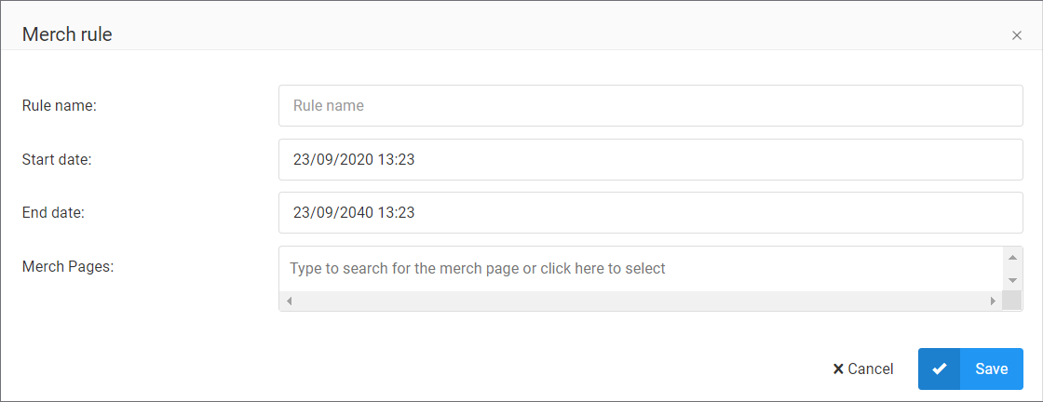The height and width of the screenshot is (402, 1043).
Task: Click the Merch Pages scroll down arrow
Action: pyautogui.click(x=1011, y=280)
